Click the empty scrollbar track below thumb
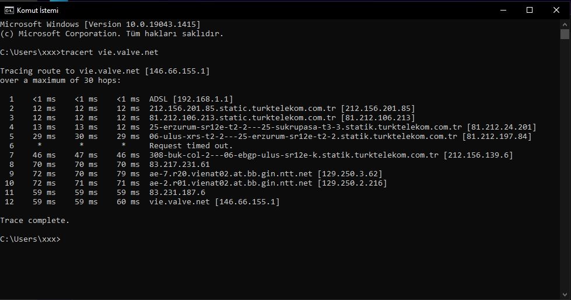Image resolution: width=571 pixels, height=300 pixels. [565, 175]
